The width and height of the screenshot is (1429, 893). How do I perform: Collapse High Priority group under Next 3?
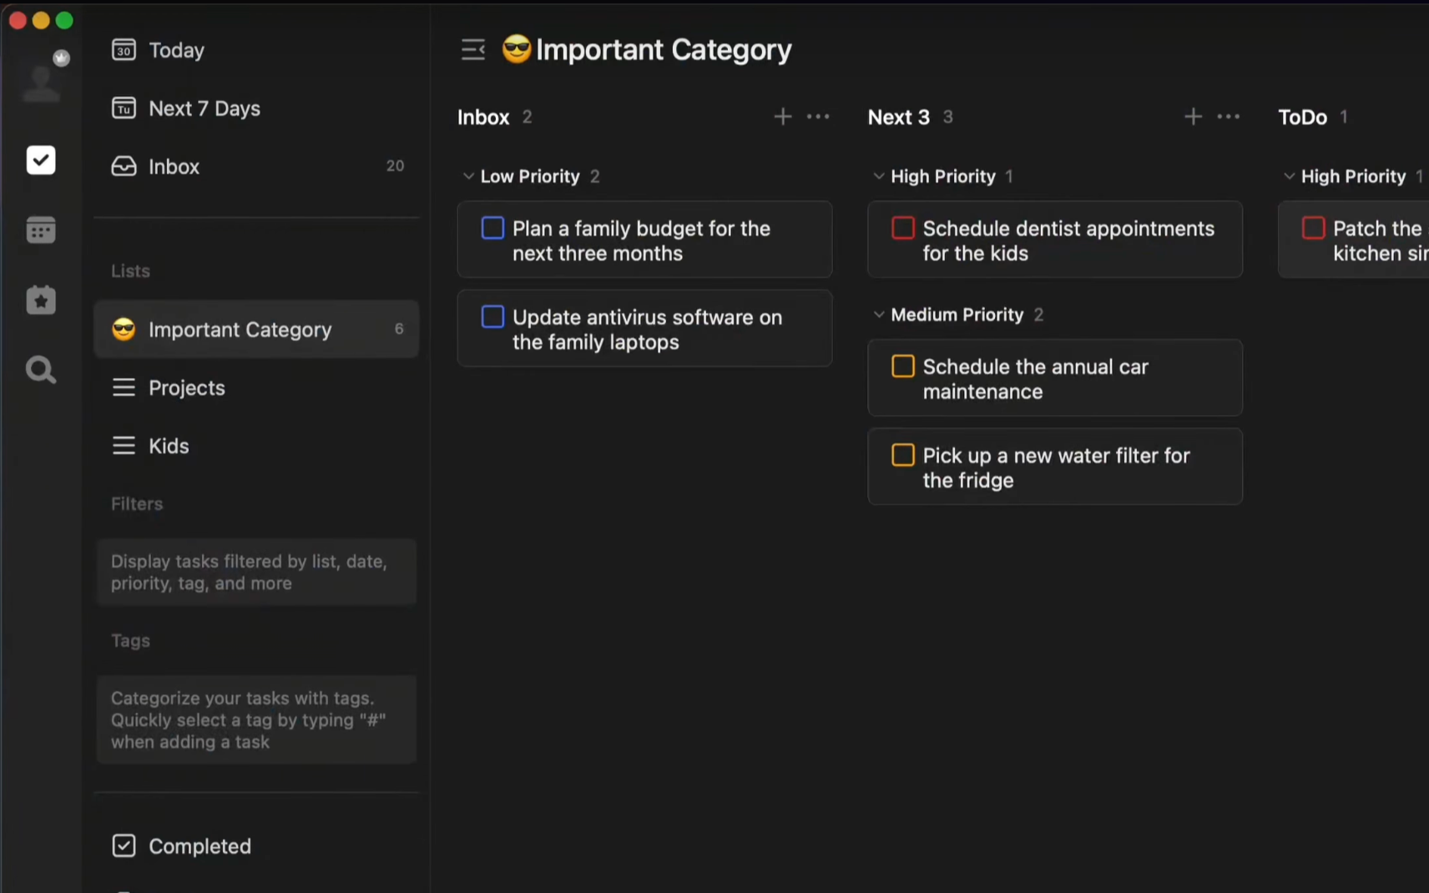(878, 177)
